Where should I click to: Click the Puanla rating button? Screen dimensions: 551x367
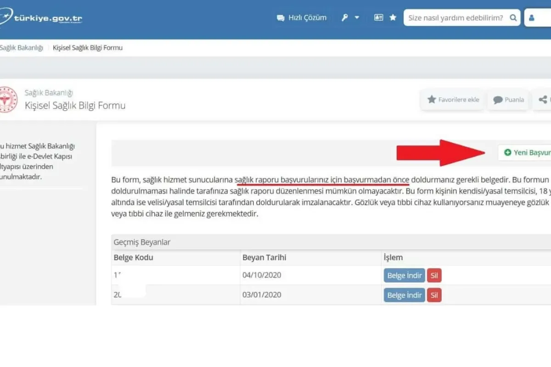[x=508, y=100]
